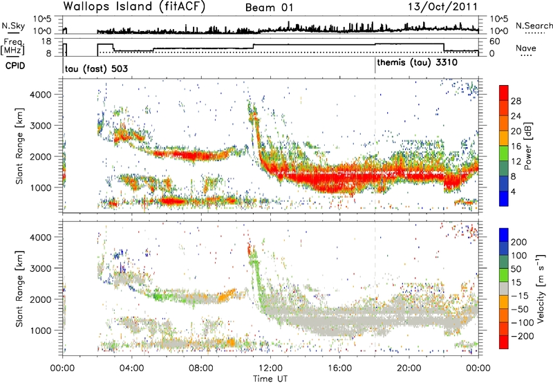Click the 12:00 time tick label
The width and height of the screenshot is (553, 383).
coord(270,368)
